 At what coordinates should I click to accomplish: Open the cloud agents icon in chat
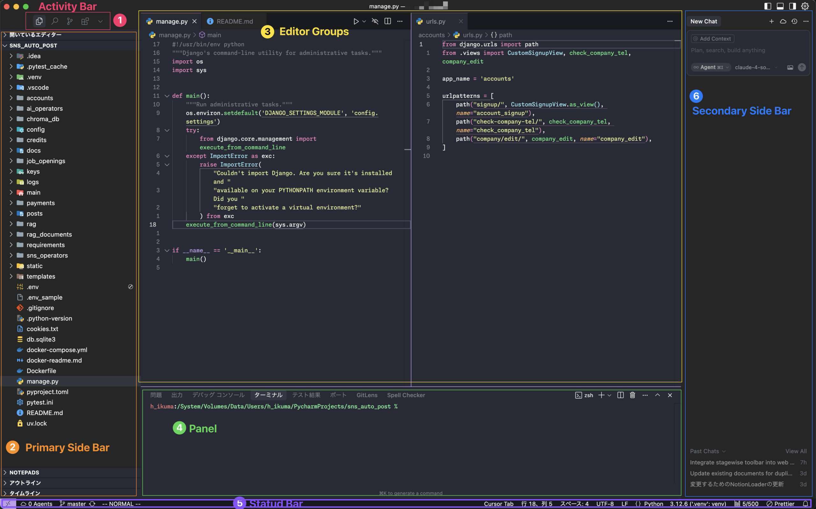(783, 21)
